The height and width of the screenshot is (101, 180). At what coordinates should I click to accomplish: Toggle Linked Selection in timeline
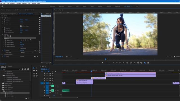pyautogui.click(x=49, y=71)
